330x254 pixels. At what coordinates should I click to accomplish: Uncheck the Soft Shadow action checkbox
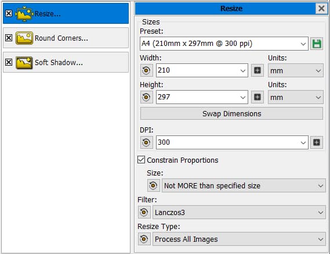point(9,62)
